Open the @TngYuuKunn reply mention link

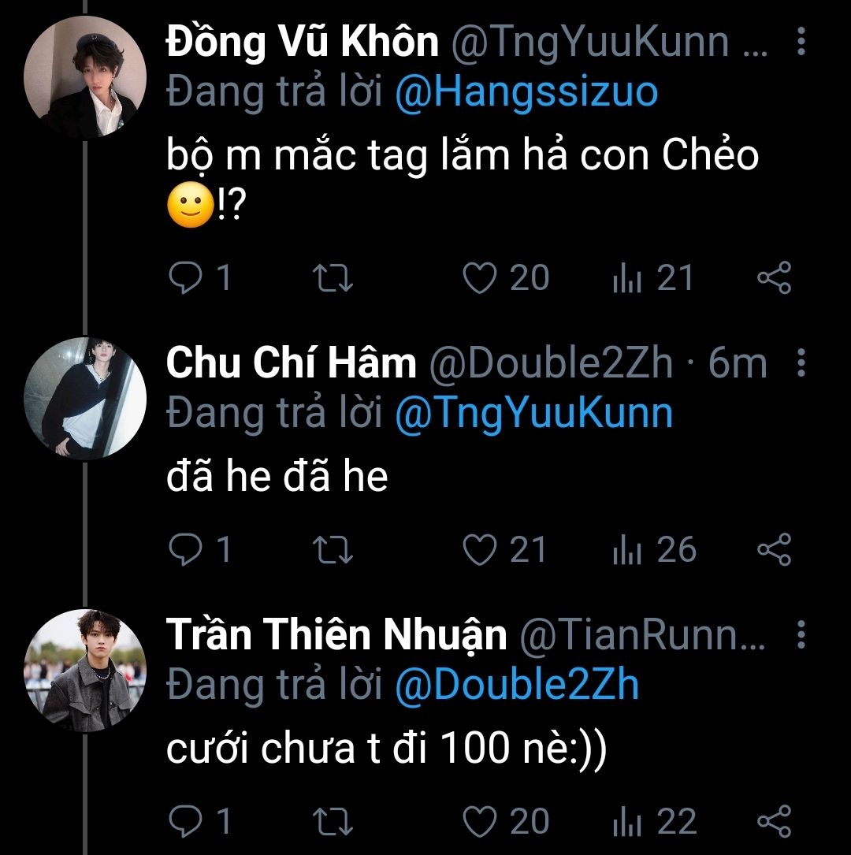[x=533, y=414]
